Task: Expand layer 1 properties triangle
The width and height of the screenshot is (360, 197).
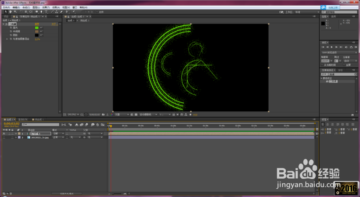Action: pyautogui.click(x=16, y=134)
